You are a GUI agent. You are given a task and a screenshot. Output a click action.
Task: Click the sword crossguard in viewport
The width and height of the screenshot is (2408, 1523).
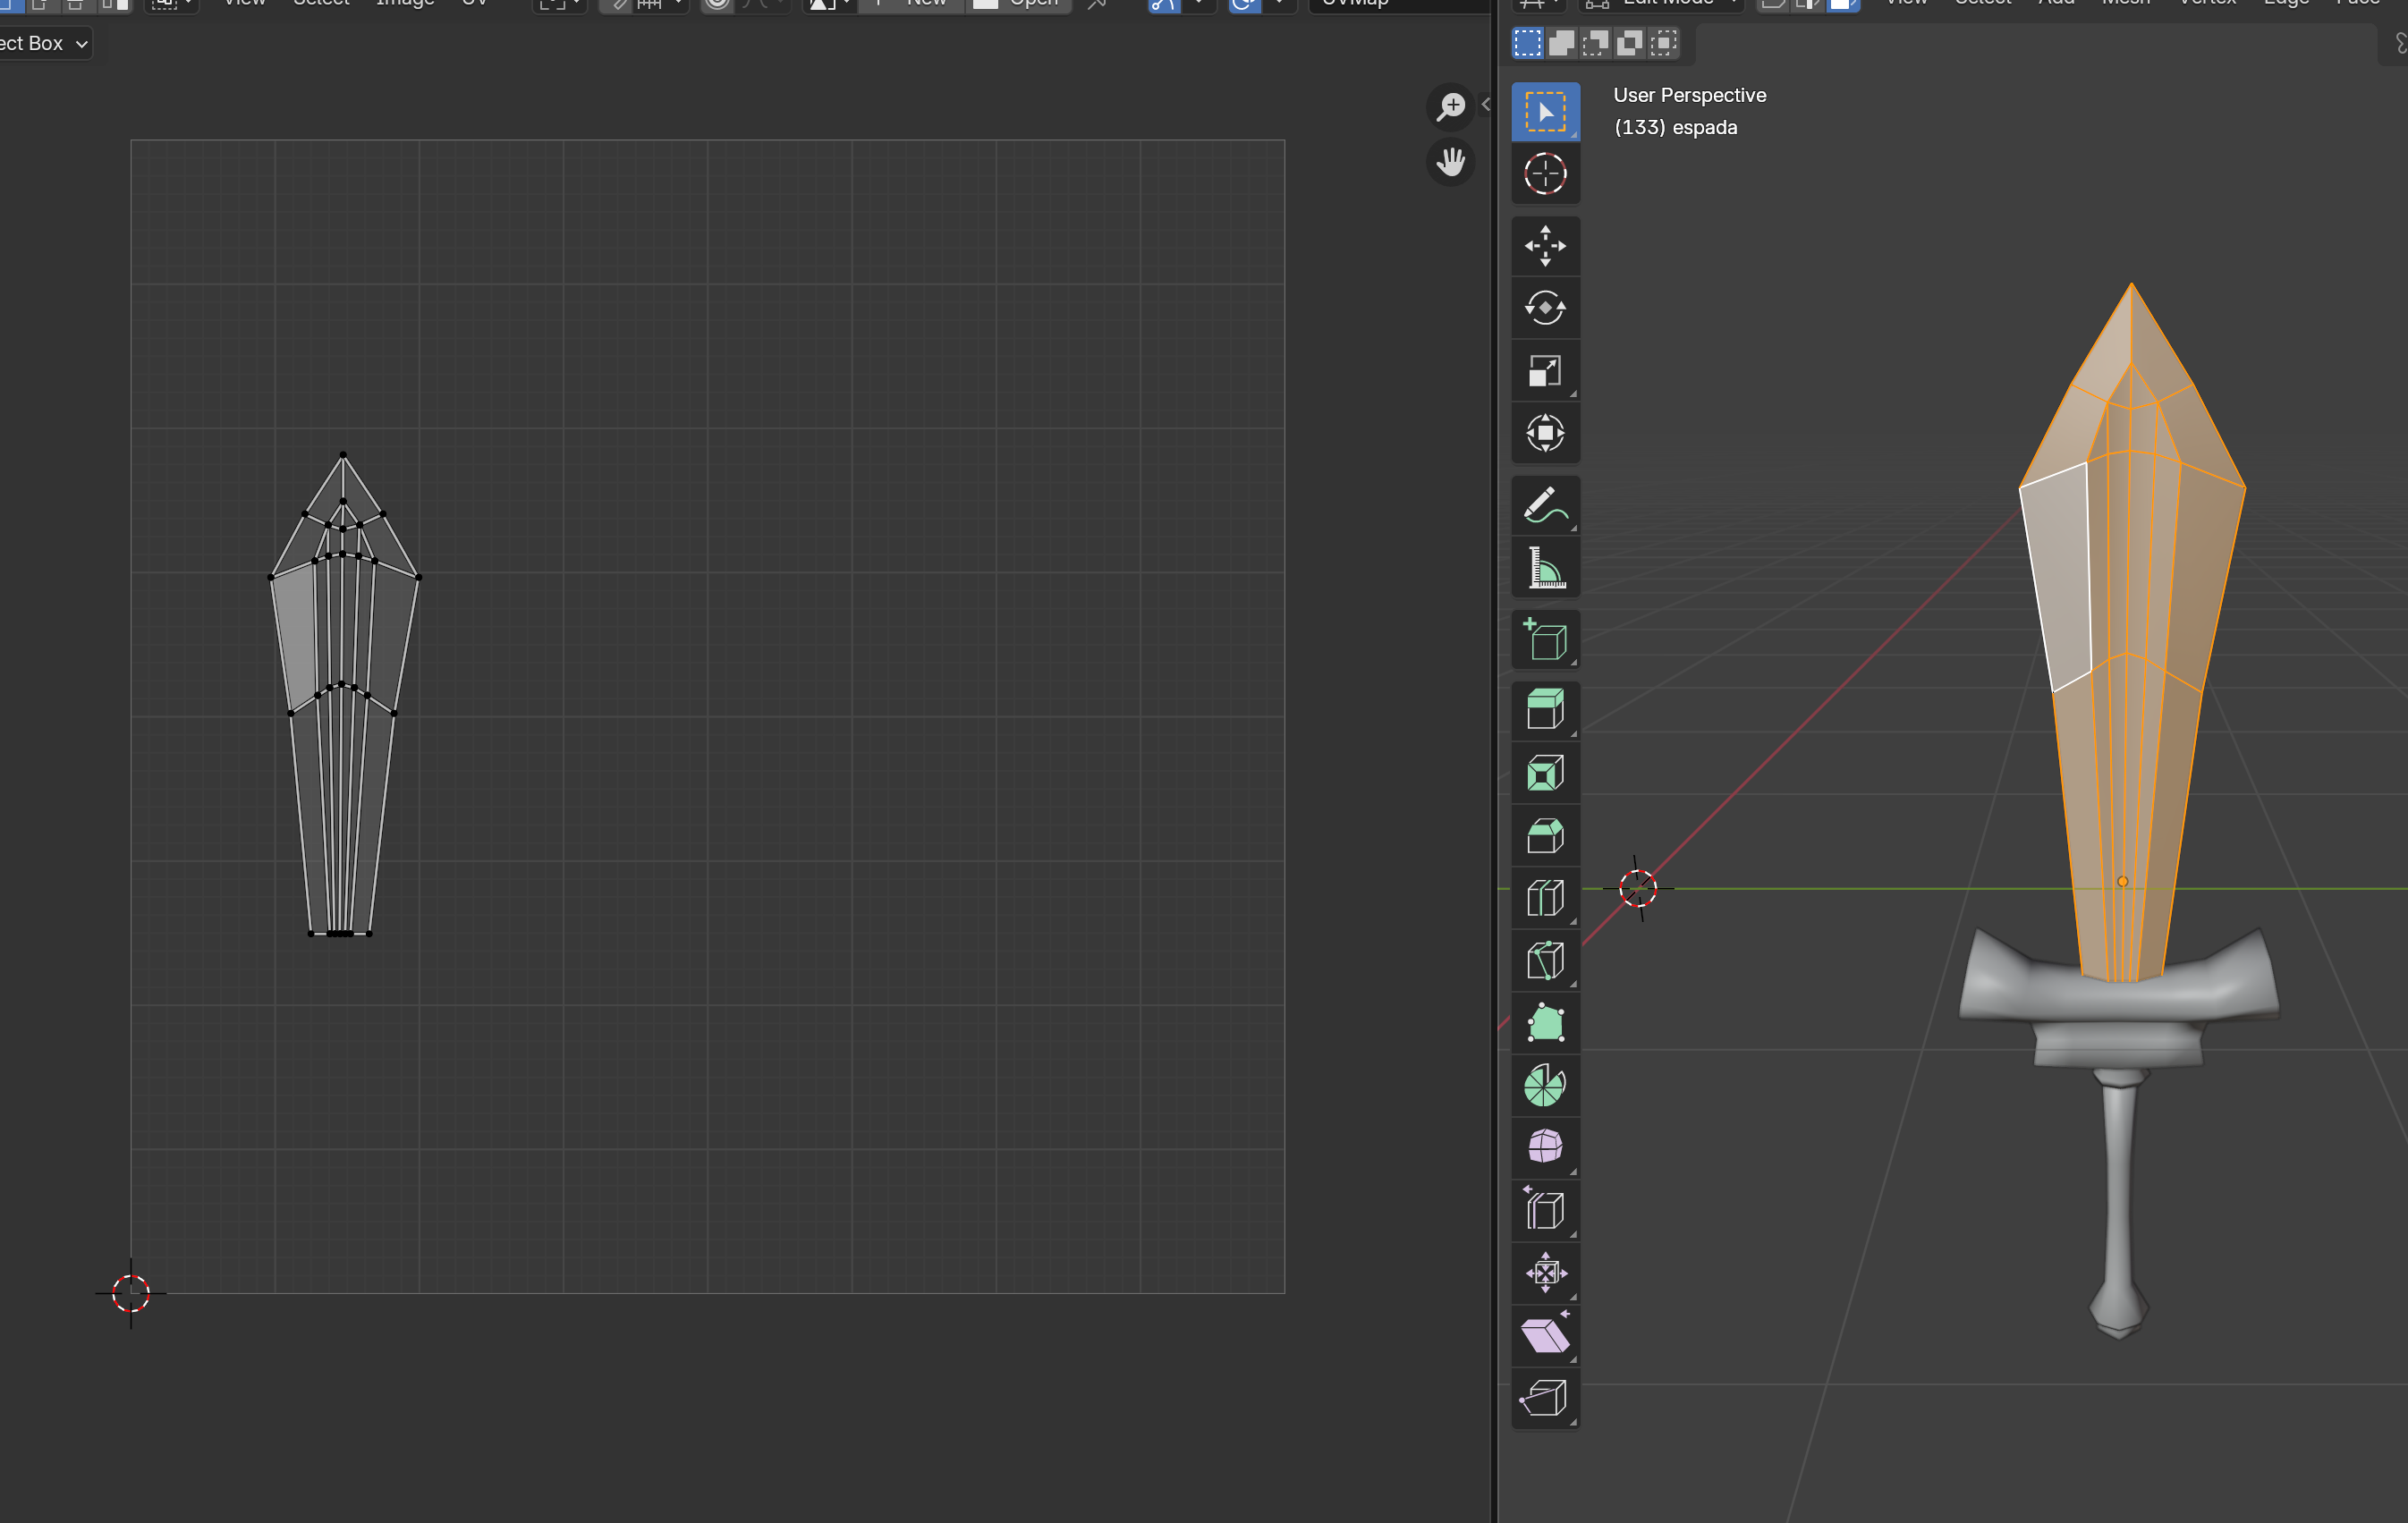pyautogui.click(x=2118, y=990)
